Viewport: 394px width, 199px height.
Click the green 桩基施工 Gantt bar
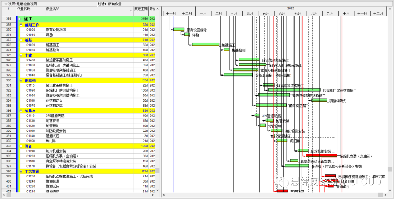click(205, 44)
